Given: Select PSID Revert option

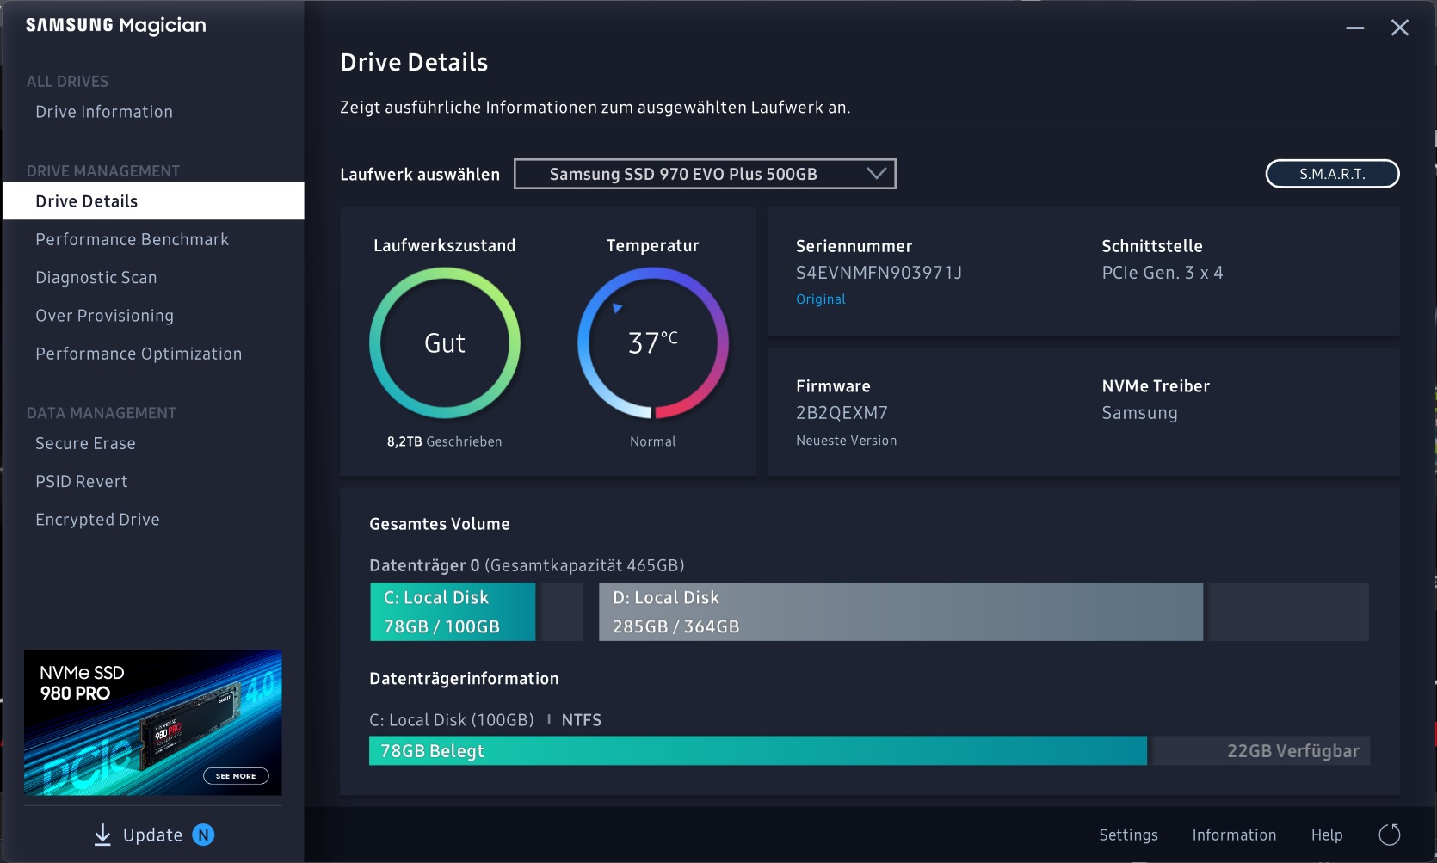Looking at the screenshot, I should click(x=82, y=481).
